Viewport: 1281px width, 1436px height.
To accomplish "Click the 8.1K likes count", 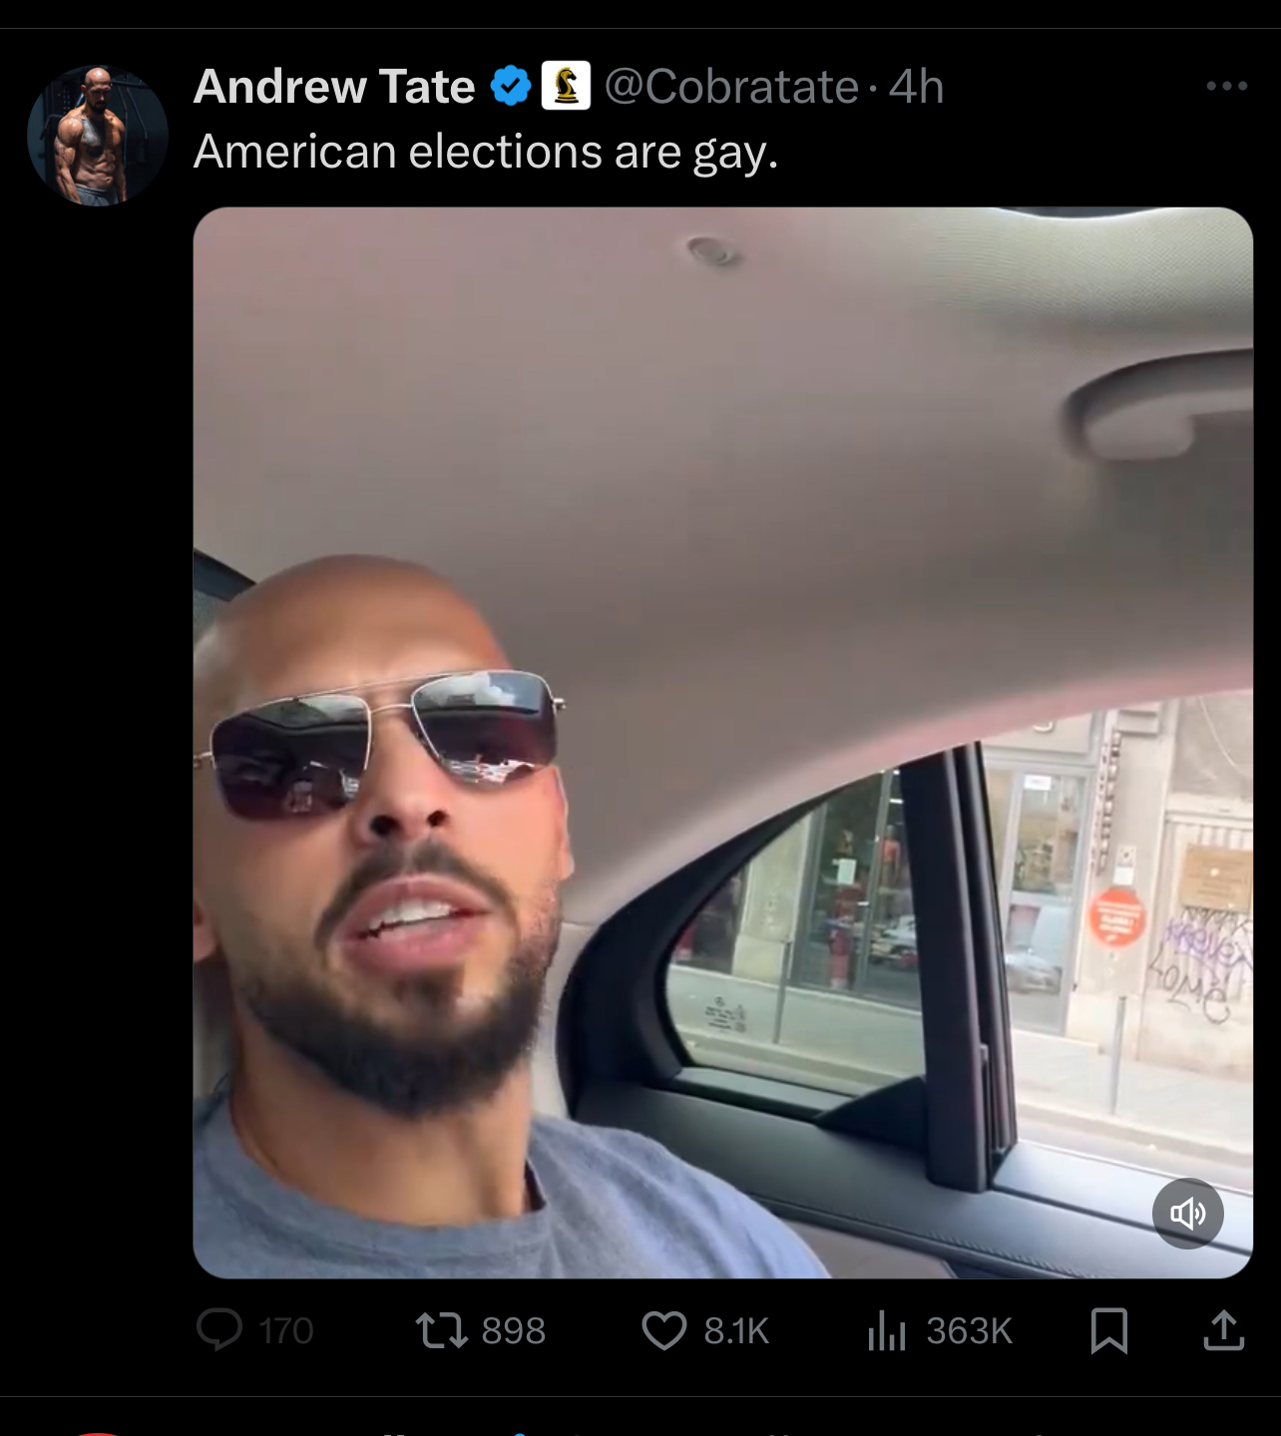I will [x=736, y=1330].
